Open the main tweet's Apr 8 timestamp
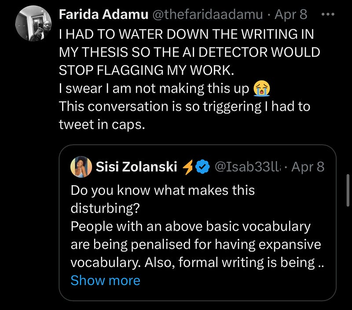Viewport: 352px width, 310px height. 291,15
